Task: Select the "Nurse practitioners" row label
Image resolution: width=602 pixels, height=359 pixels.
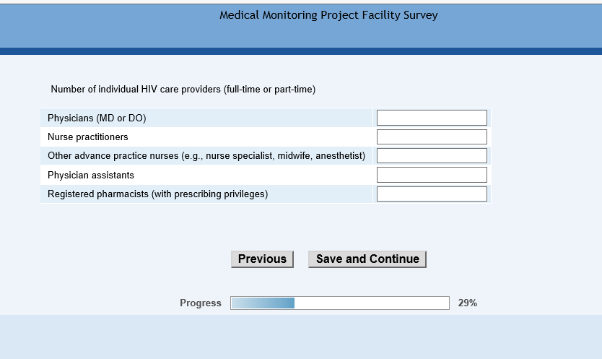Action: 88,137
